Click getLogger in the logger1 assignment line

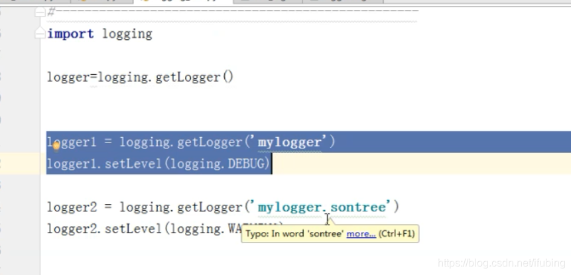210,142
